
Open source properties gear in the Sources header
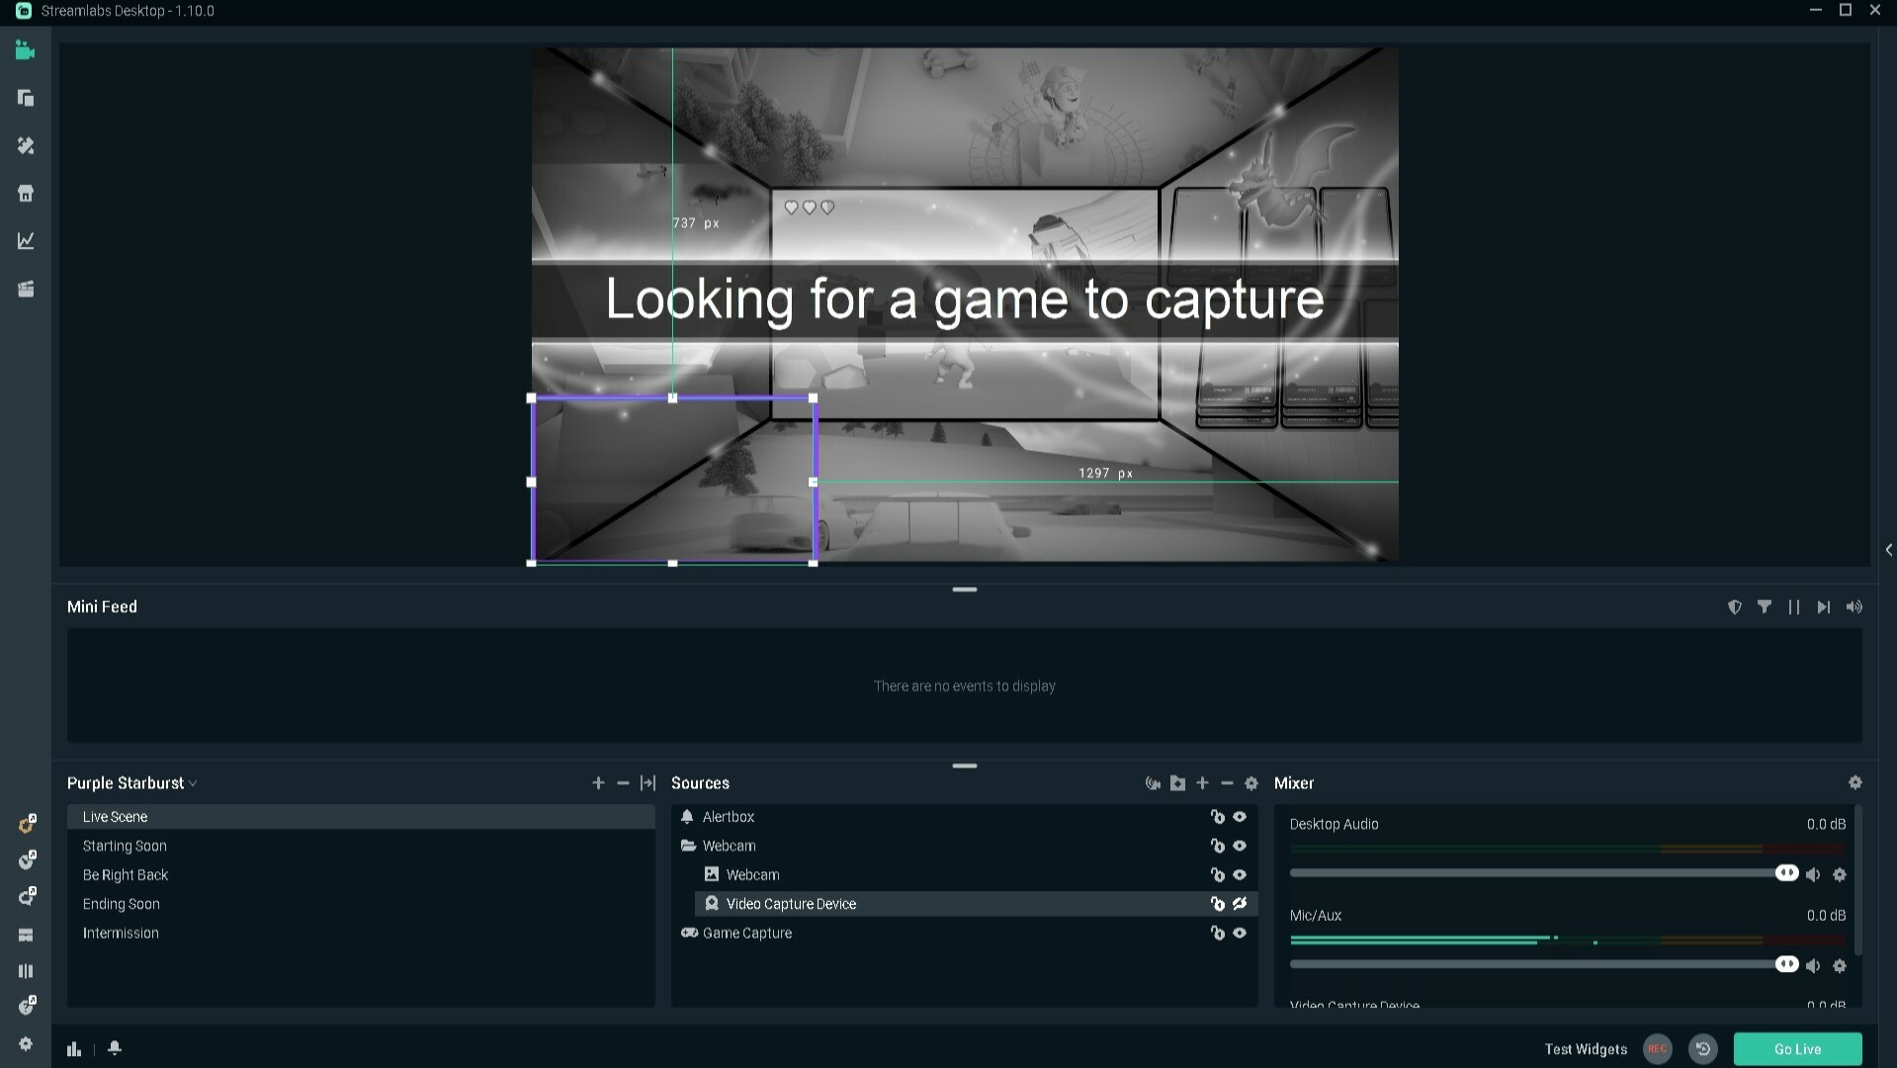pyautogui.click(x=1251, y=782)
